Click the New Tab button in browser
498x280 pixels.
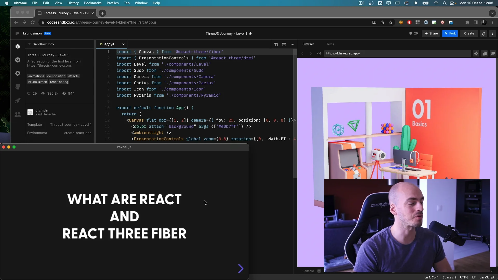102,13
